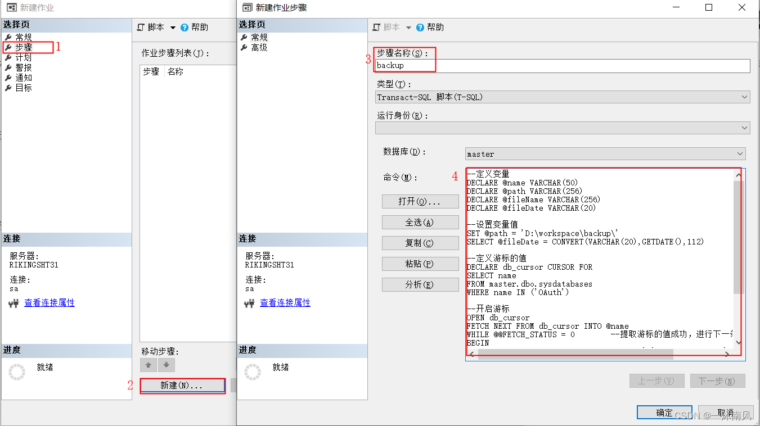Click SQL line SET @path = 'D:\workspace\backup\'
Image resolution: width=760 pixels, height=426 pixels.
click(543, 233)
